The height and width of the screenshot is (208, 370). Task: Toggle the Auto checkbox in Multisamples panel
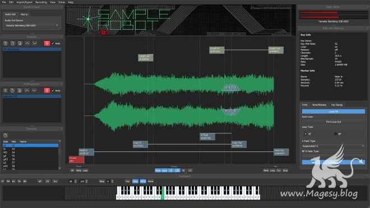tap(56, 91)
